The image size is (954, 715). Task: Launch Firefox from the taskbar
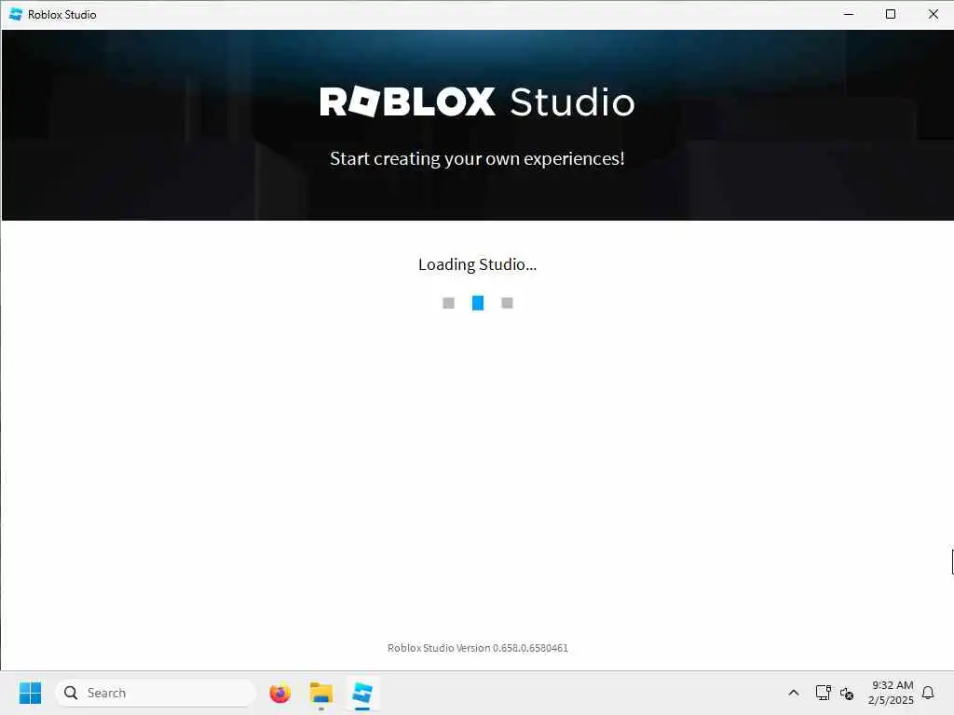pyautogui.click(x=279, y=693)
